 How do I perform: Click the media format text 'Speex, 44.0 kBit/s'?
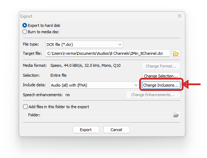pyautogui.click(x=66, y=65)
